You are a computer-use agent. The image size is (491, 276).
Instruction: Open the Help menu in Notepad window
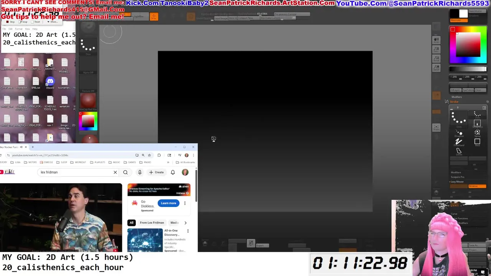[x=35, y=29]
